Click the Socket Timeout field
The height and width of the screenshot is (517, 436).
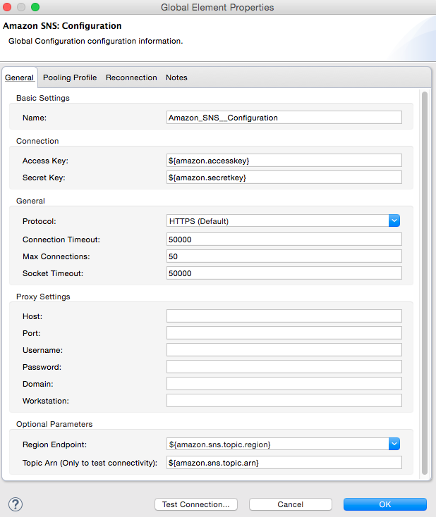284,273
